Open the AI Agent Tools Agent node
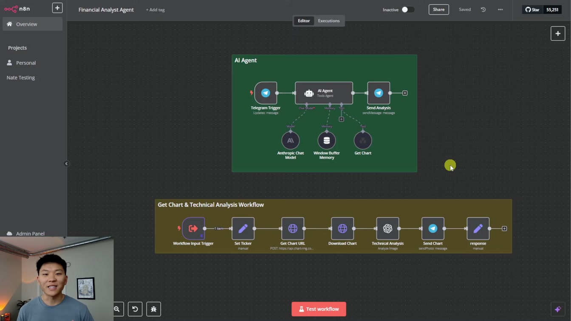Viewport: 571px width, 321px height. click(324, 93)
